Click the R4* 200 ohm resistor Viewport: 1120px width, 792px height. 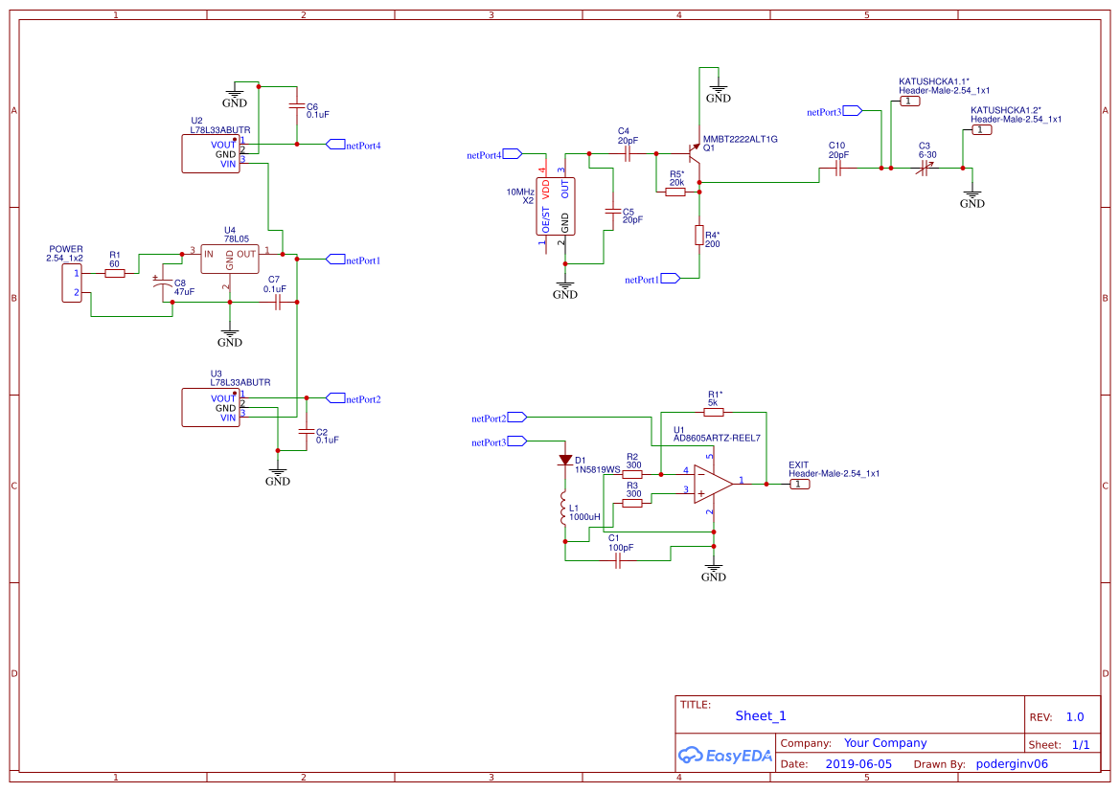699,236
